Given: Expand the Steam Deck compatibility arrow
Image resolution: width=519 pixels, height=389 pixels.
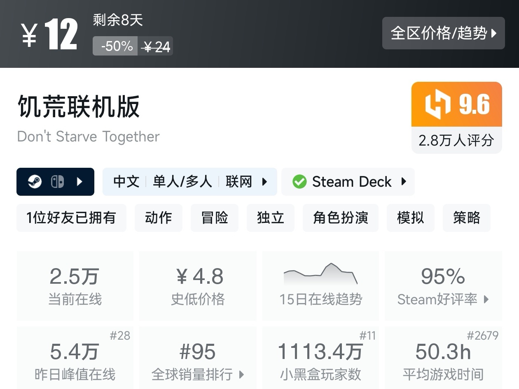Looking at the screenshot, I should [404, 181].
